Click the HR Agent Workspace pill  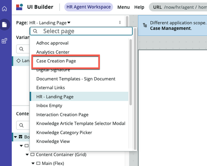[89, 7]
